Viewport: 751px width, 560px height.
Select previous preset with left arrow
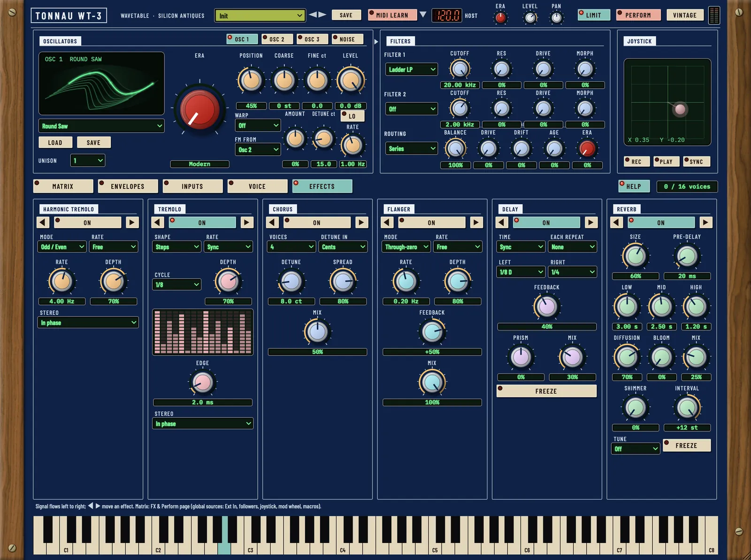[x=313, y=15]
